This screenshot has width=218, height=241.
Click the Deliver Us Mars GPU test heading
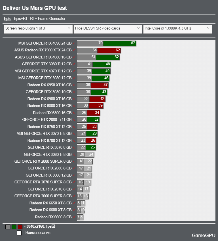coord(35,8)
